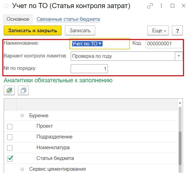This screenshot has width=186, height=173.
Task: Copy link to this item via chain icon
Action: pos(150,6)
